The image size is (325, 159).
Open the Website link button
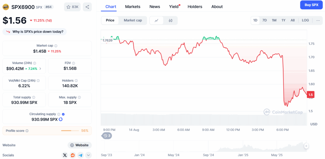coord(80,145)
